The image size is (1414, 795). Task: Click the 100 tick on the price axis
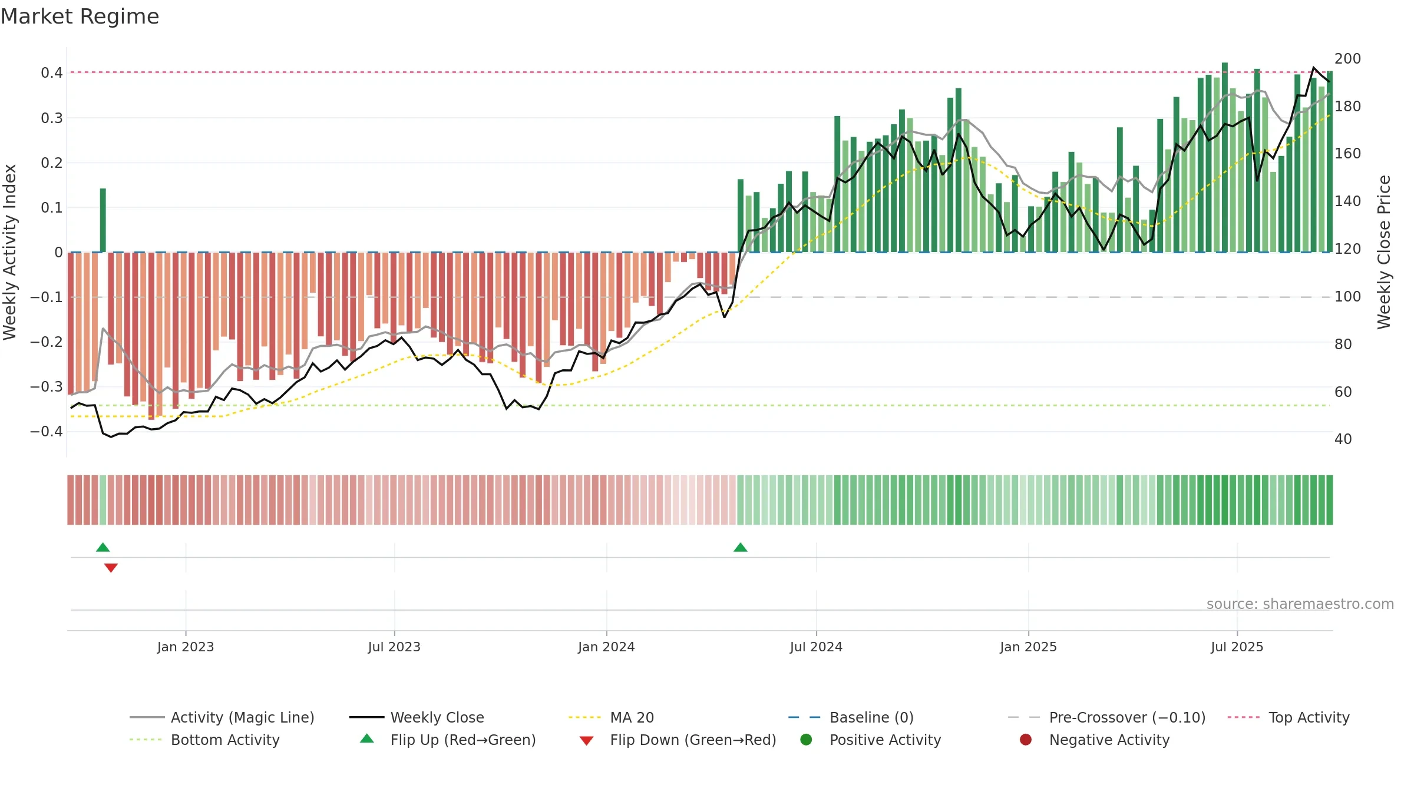(1348, 297)
